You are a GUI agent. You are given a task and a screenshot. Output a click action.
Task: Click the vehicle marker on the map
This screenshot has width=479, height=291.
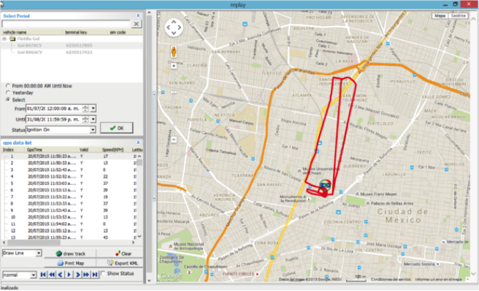click(325, 185)
